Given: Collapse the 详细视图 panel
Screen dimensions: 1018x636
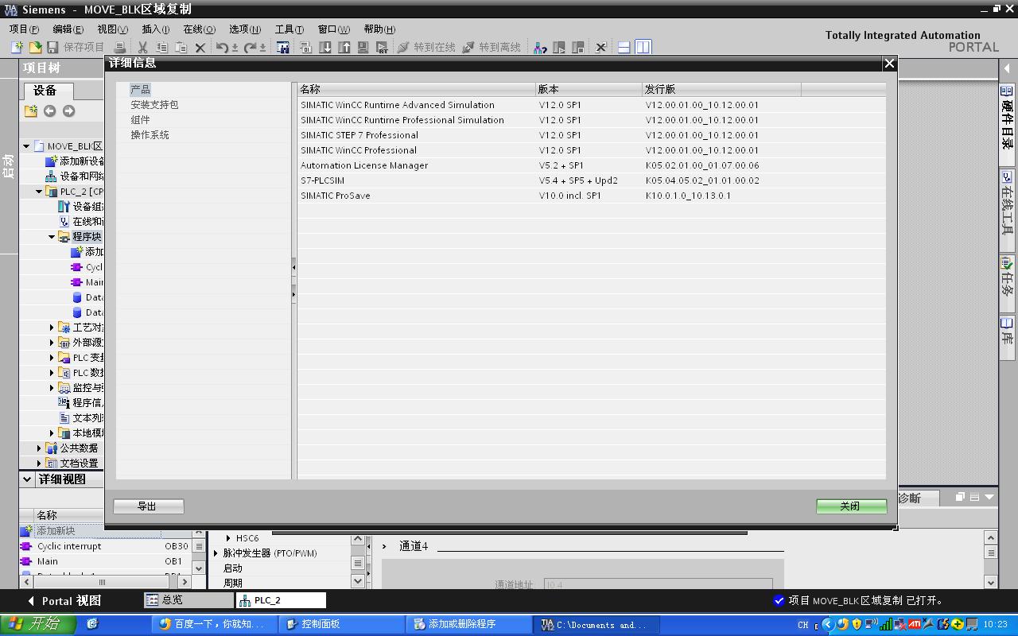Looking at the screenshot, I should pyautogui.click(x=28, y=479).
